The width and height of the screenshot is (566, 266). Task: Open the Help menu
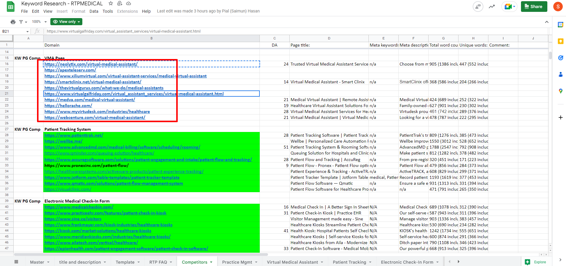point(146,11)
